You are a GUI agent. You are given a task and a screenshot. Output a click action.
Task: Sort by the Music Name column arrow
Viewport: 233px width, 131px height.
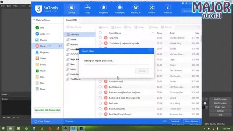tap(153, 33)
